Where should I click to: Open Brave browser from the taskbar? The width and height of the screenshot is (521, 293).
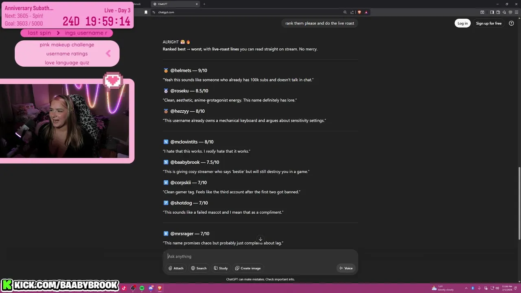160,288
